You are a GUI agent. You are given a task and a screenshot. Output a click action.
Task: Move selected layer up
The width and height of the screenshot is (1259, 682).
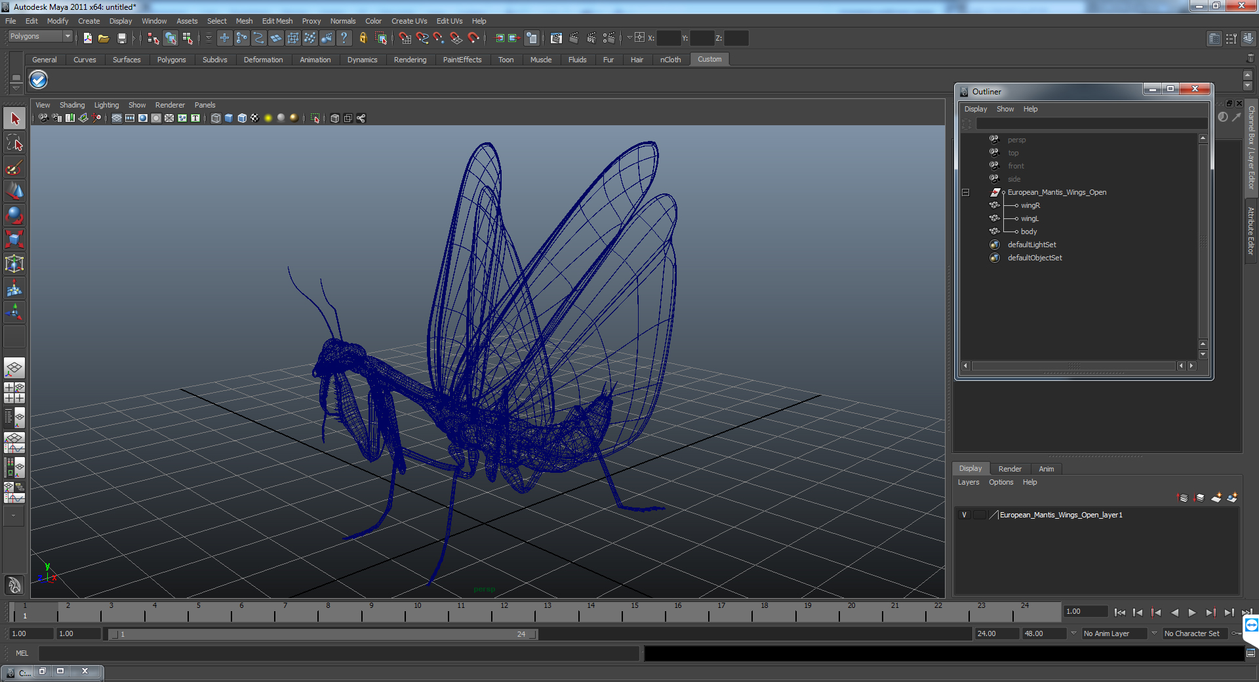1183,498
